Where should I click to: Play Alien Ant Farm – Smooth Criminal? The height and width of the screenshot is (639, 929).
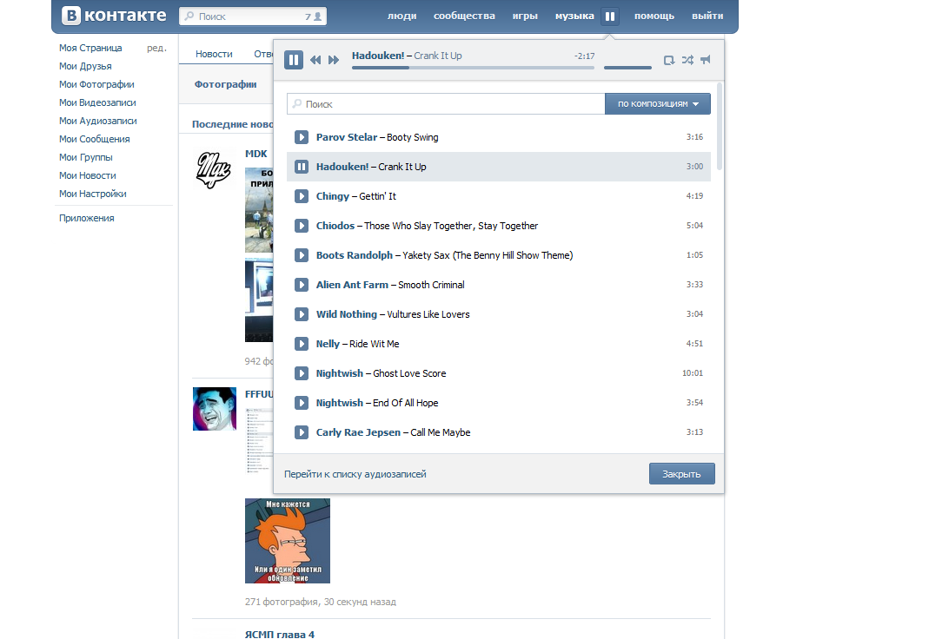302,285
